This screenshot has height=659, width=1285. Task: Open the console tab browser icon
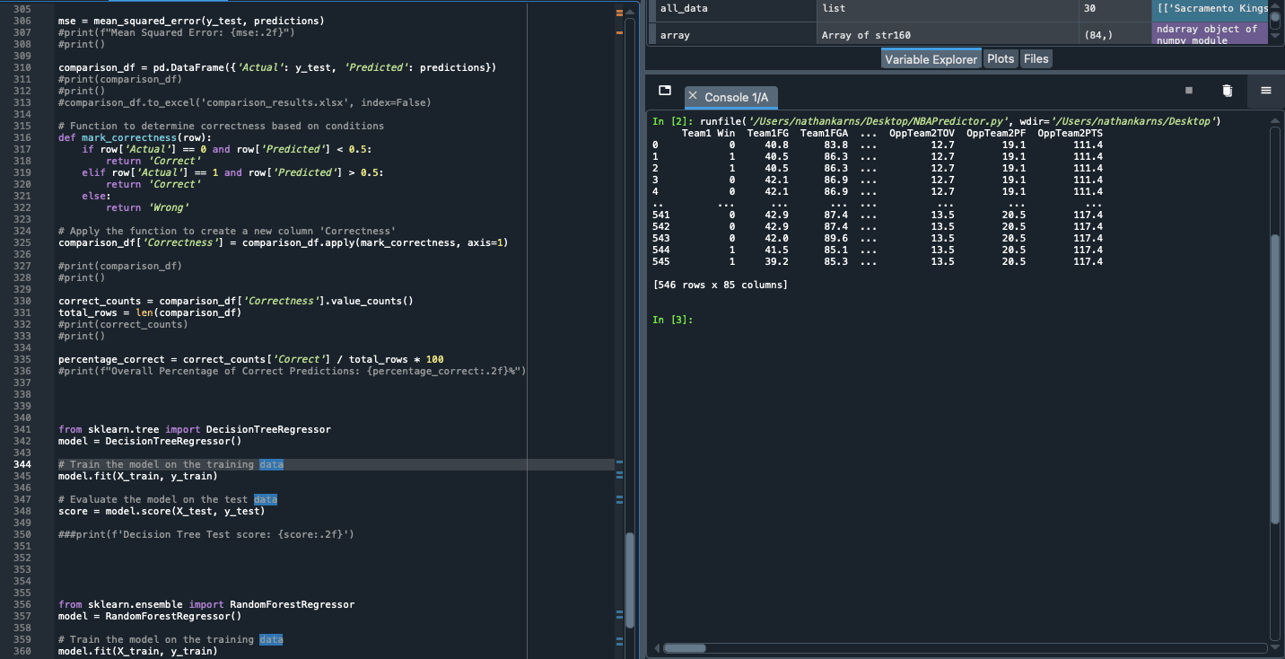[x=665, y=91]
